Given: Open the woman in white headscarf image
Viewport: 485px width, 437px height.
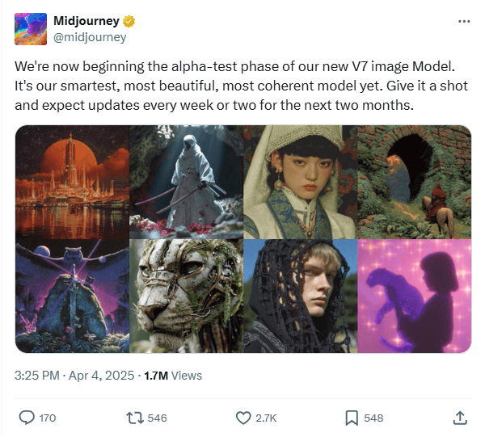Looking at the screenshot, I should (300, 182).
